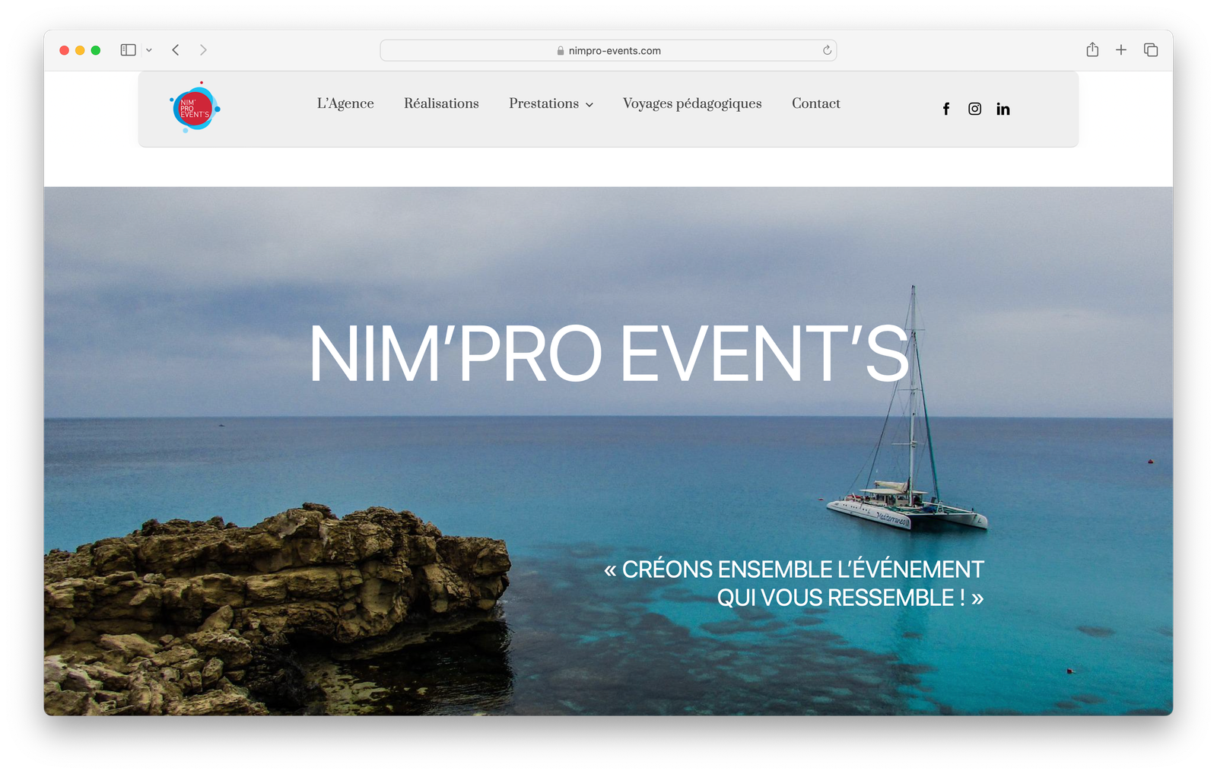This screenshot has width=1217, height=774.
Task: Go to Réalisations in the nav bar
Action: pos(441,103)
